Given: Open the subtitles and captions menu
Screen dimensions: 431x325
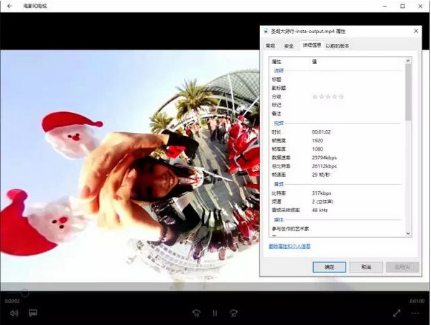Looking at the screenshot, I should [x=33, y=313].
